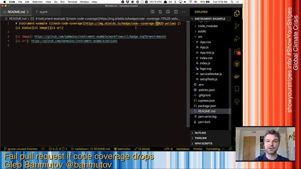Click the split editor right icon
This screenshot has height=169, width=301.
pos(176,12)
